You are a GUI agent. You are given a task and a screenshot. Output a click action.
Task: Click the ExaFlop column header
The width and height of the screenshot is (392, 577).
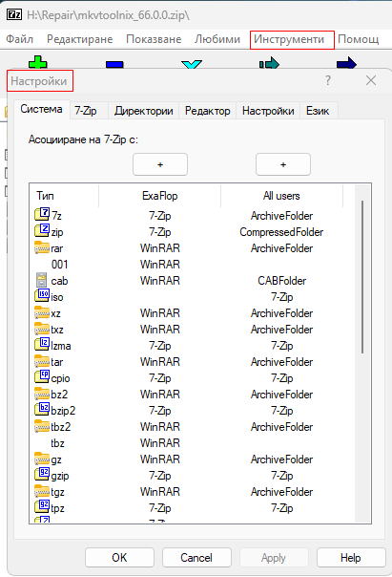160,196
